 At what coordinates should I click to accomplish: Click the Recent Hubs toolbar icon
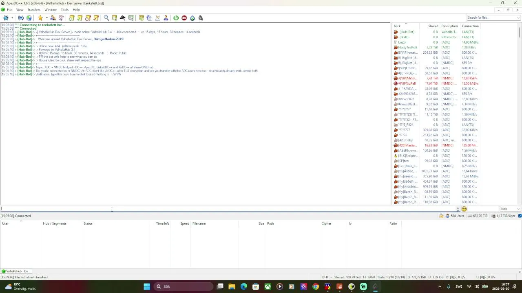(x=61, y=18)
